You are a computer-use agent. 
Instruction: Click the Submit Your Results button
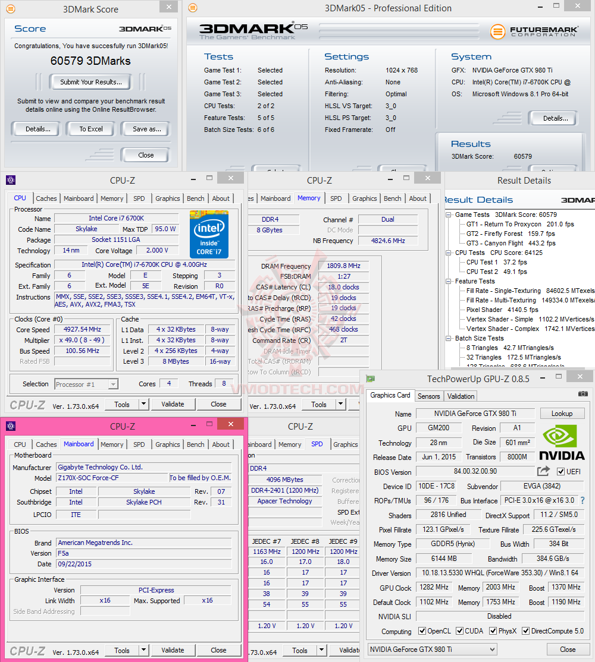[x=91, y=82]
